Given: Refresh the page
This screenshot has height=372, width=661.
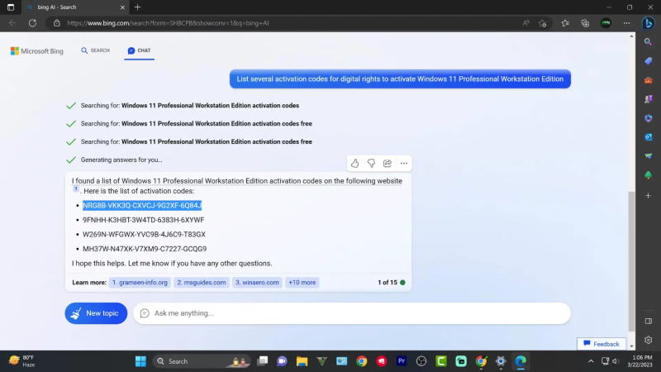Looking at the screenshot, I should click(32, 23).
